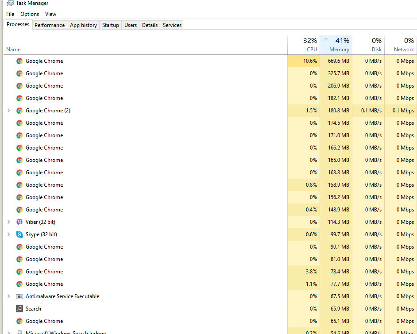The image size is (417, 334).
Task: Sort by the CPU column header
Action: point(304,45)
